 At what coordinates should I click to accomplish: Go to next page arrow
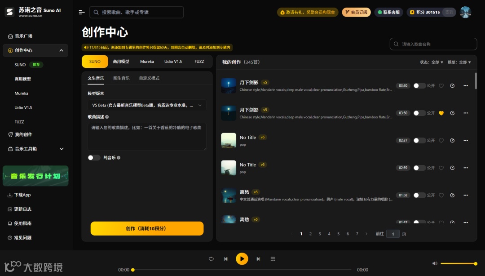coord(366,234)
